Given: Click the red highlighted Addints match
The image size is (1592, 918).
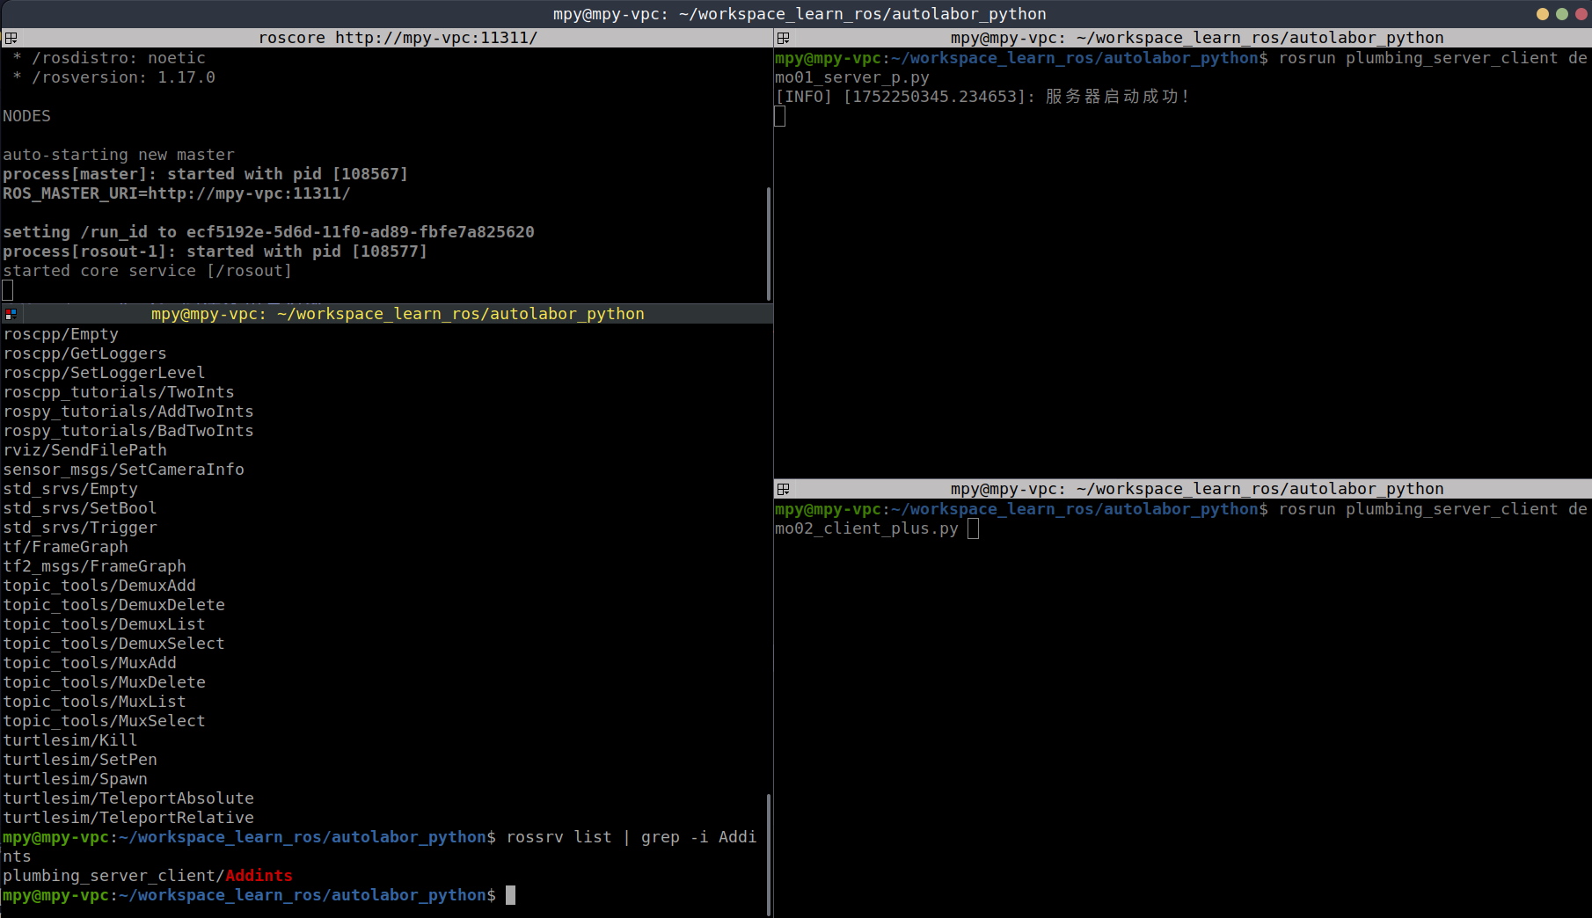Looking at the screenshot, I should point(259,876).
